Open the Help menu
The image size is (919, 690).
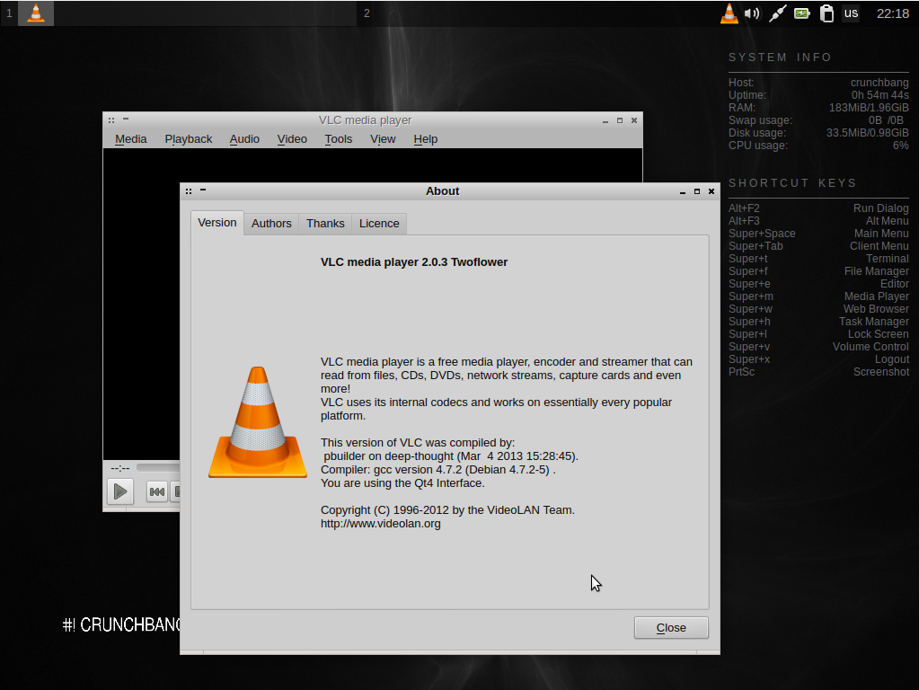426,139
